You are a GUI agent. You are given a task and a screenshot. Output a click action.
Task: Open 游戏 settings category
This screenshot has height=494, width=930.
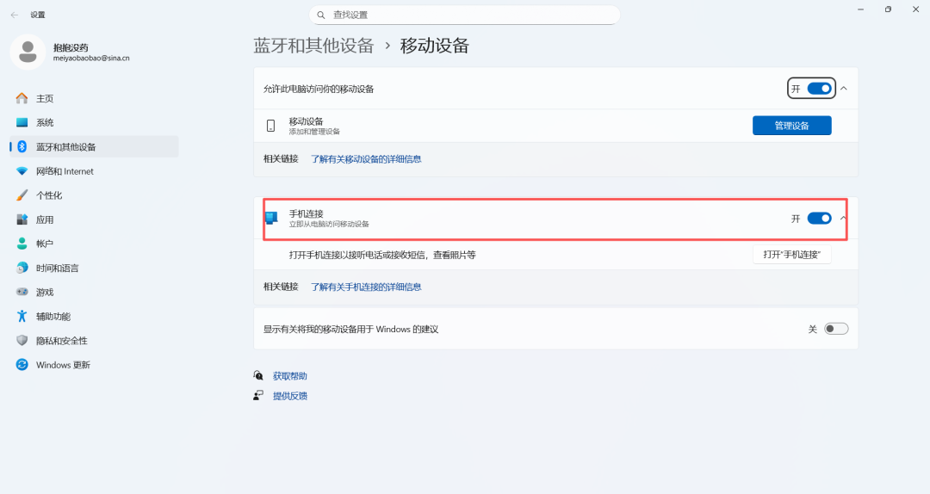pyautogui.click(x=95, y=292)
